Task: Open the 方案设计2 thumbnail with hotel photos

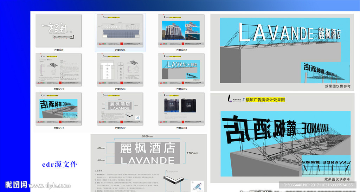Action: (181, 31)
